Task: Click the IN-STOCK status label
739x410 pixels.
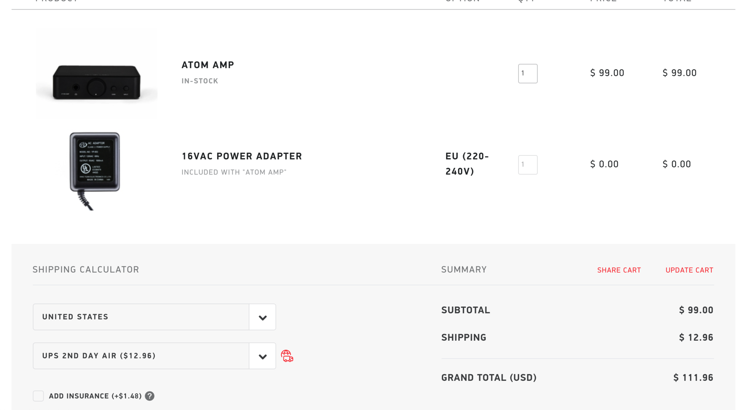Action: (x=199, y=81)
